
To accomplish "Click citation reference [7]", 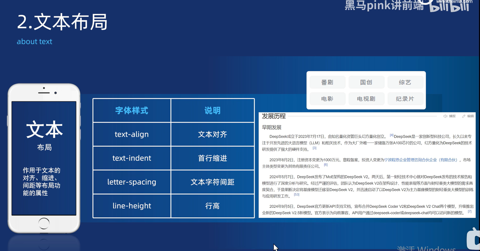I will 469,211.
